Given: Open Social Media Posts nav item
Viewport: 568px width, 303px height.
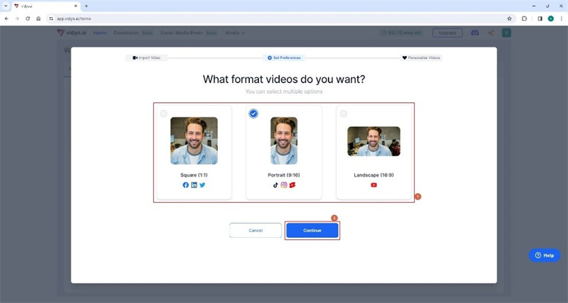Looking at the screenshot, I should point(182,33).
